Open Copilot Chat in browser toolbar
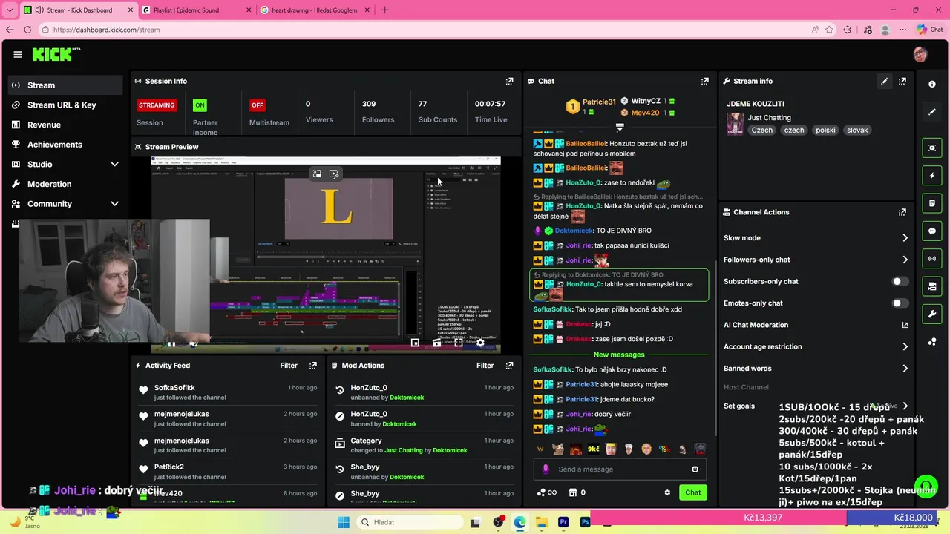 pyautogui.click(x=929, y=30)
